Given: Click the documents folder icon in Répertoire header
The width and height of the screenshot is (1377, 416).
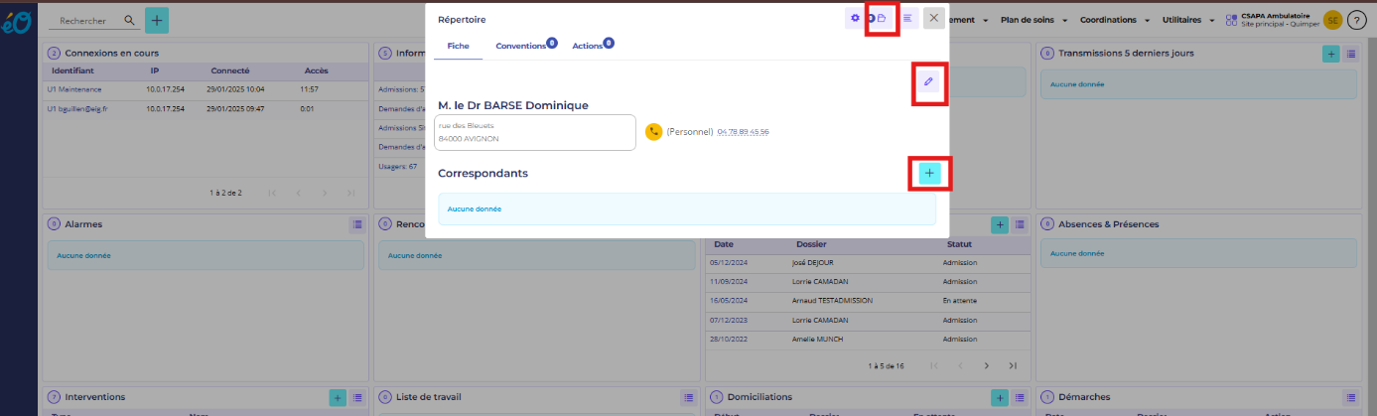Looking at the screenshot, I should click(x=882, y=19).
